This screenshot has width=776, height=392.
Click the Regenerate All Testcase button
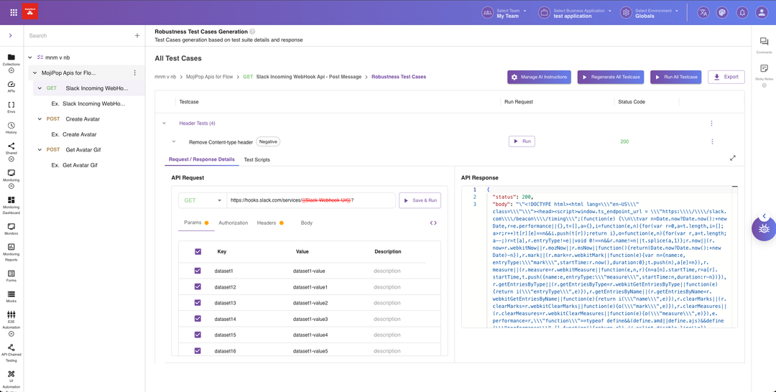pos(610,77)
